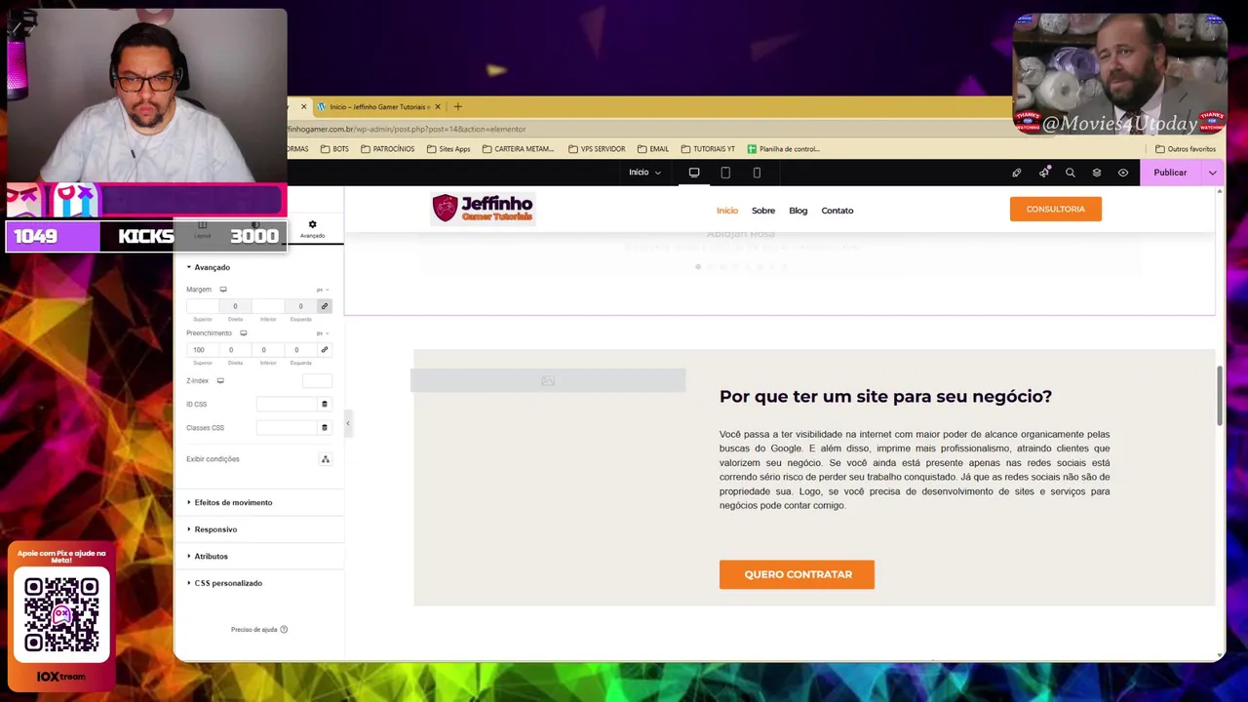Select heading Por que ter um site

coord(885,396)
